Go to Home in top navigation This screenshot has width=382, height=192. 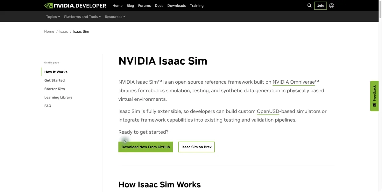[x=117, y=5]
